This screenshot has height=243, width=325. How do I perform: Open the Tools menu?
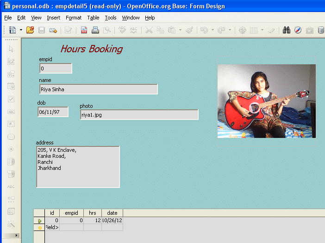(111, 18)
